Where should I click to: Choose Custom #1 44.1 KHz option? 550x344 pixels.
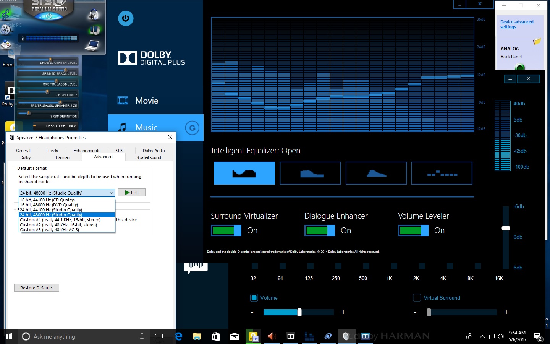pyautogui.click(x=66, y=220)
